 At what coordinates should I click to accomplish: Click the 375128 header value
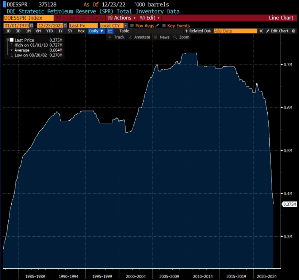(x=47, y=4)
